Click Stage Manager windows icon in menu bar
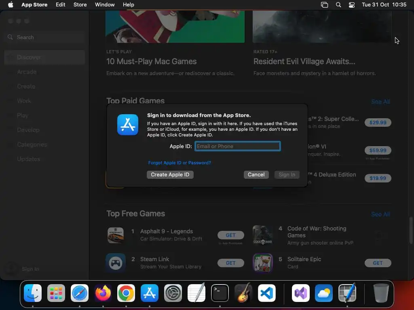This screenshot has width=414, height=310. pyautogui.click(x=324, y=5)
